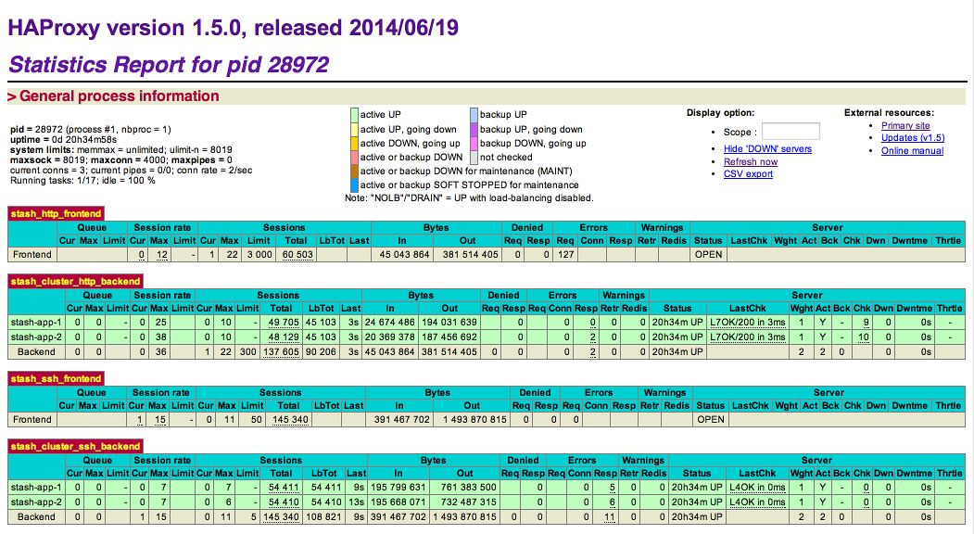Viewport: 974px width, 534px height.
Task: Click total sessions value 137 605
Action: [282, 352]
